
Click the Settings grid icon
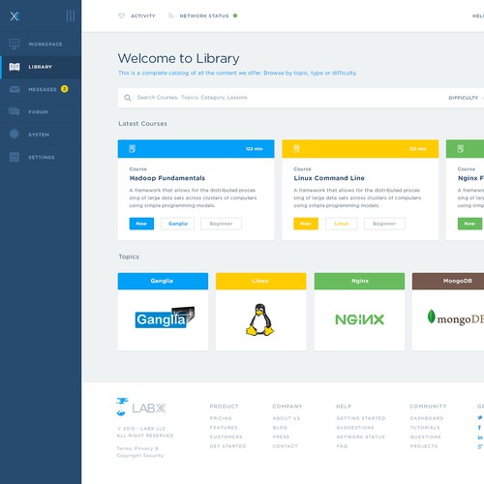coord(15,157)
